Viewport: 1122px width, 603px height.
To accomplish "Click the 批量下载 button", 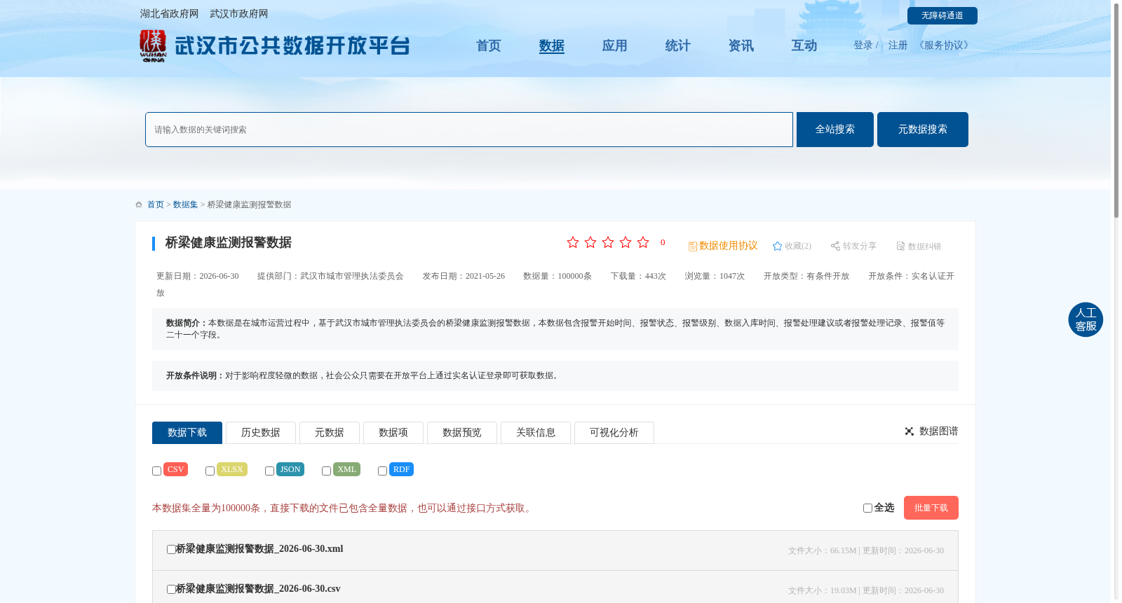I will tap(931, 508).
